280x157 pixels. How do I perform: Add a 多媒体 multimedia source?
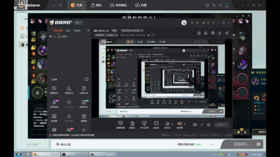tap(156, 125)
